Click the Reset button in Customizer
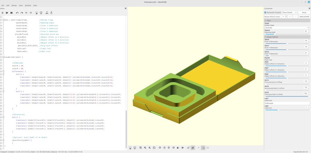The image size is (311, 153). click(x=304, y=12)
